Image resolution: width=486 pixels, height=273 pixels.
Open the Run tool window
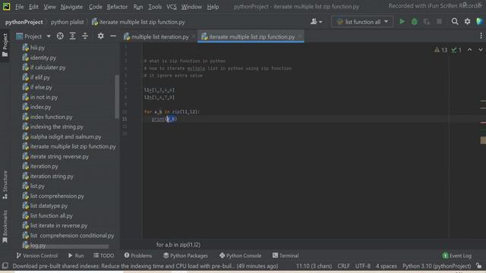76,256
